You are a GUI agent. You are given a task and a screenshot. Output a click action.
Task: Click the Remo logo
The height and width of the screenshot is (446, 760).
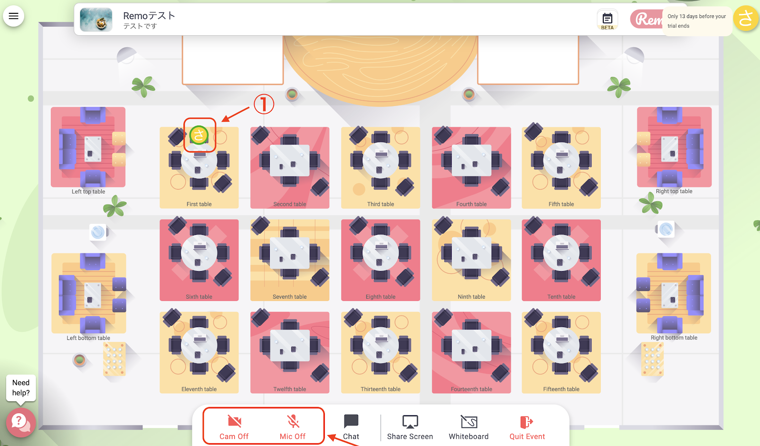(x=647, y=19)
